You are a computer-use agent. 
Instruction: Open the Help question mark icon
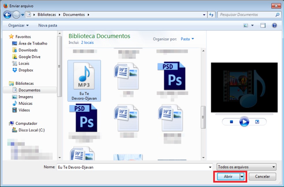[274, 25]
